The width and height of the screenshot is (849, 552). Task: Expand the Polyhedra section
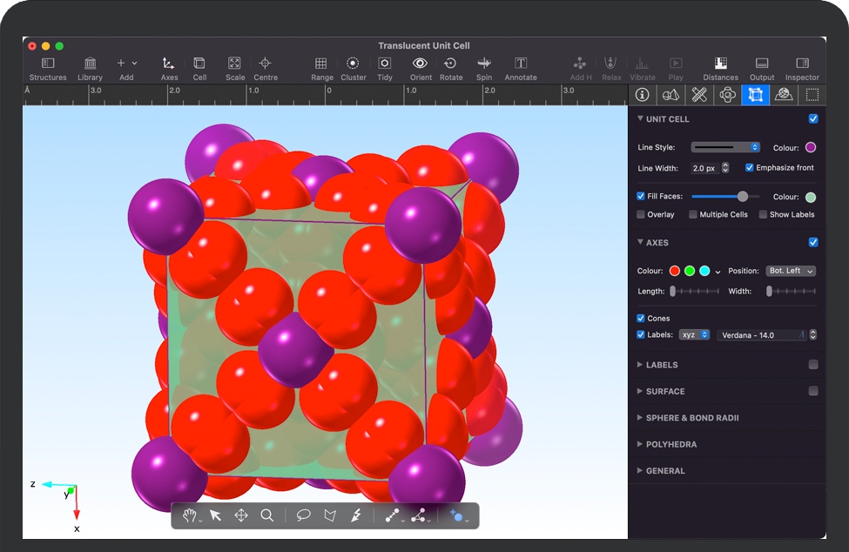(x=671, y=444)
